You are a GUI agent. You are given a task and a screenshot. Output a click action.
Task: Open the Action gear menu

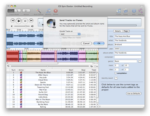coord(26,11)
